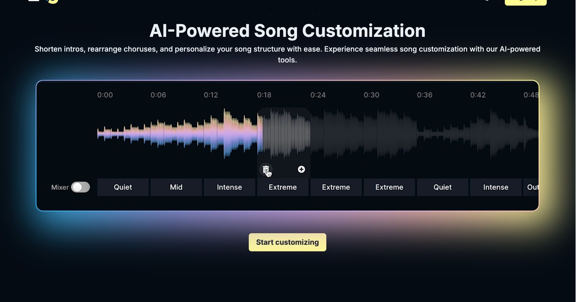Delete the selected segment with the trash icon

tap(266, 169)
